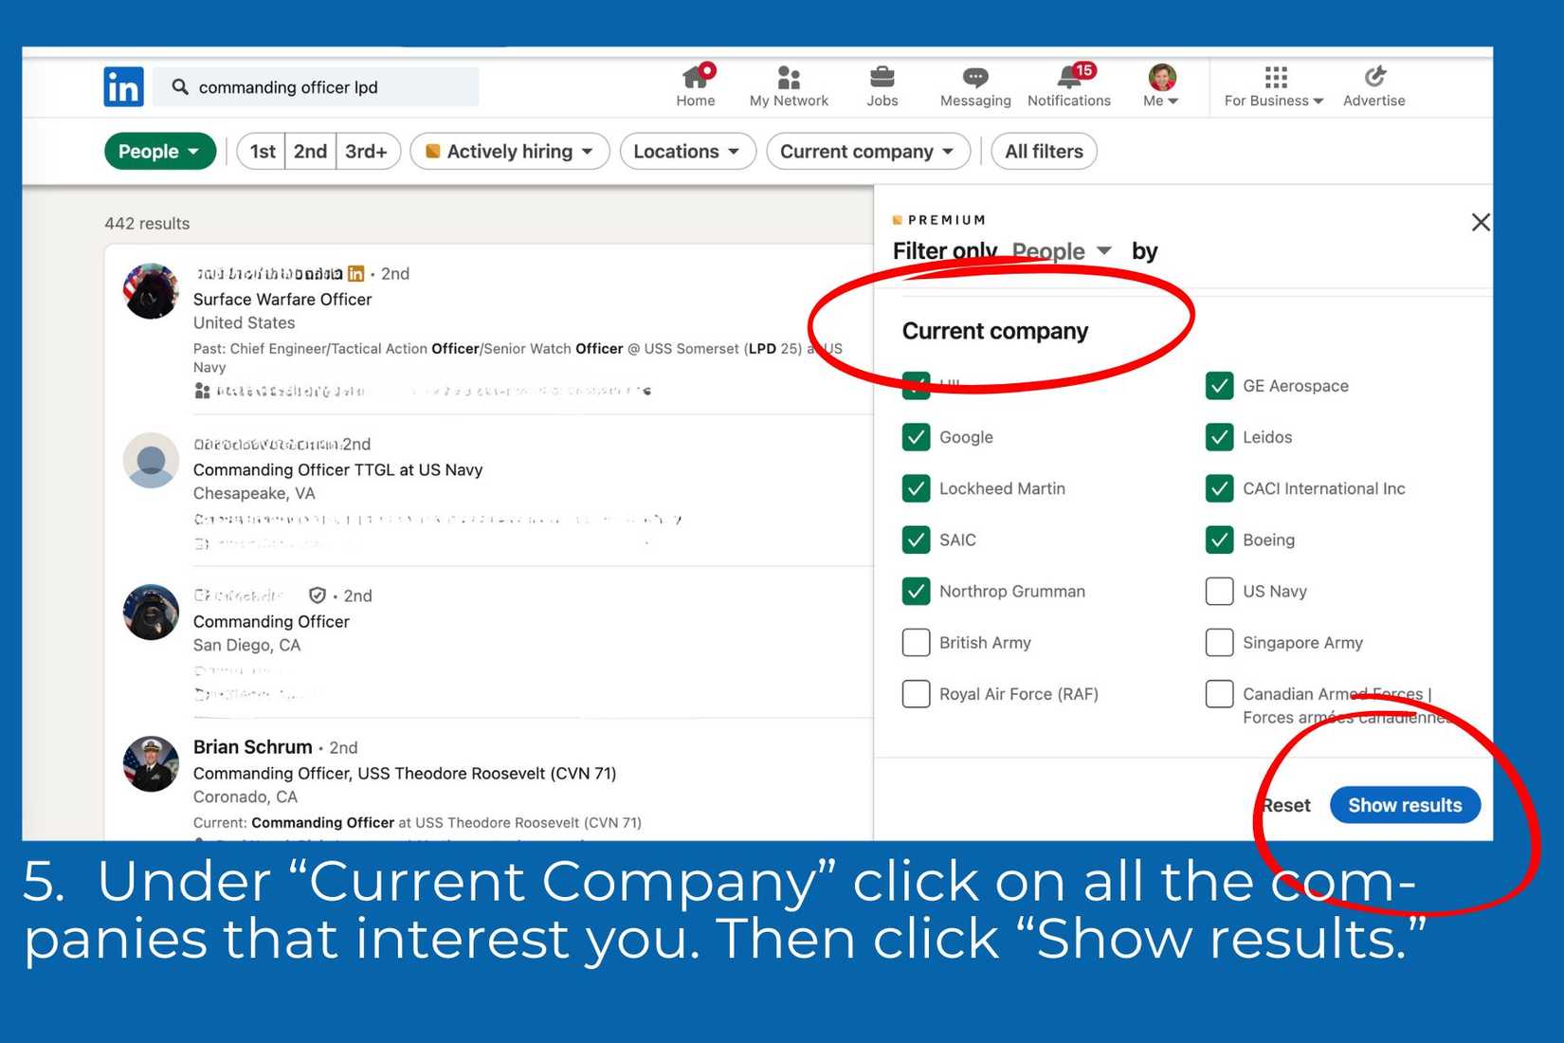
Task: Select the 3rd+ connections filter tab
Action: point(367,152)
